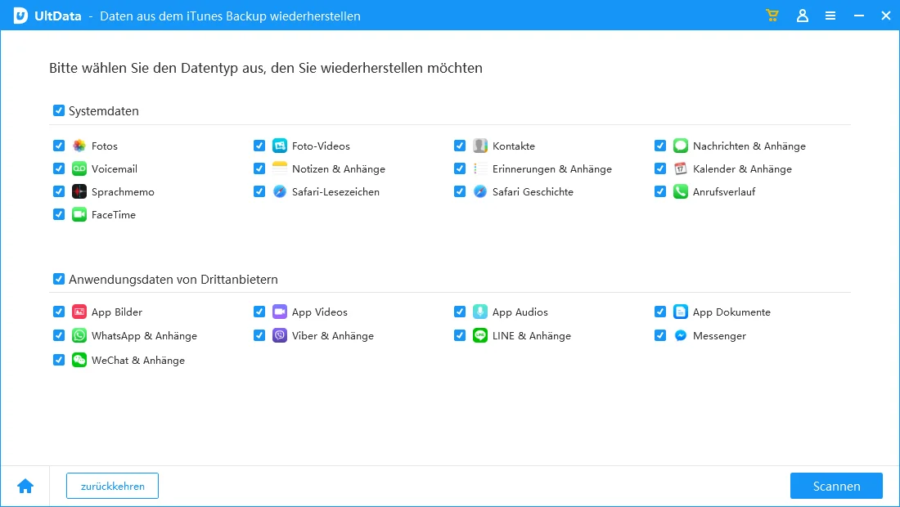Viewport: 900px width, 507px height.
Task: Toggle Anwendungsdaten von Drittanbietern checkbox
Action: pyautogui.click(x=59, y=279)
